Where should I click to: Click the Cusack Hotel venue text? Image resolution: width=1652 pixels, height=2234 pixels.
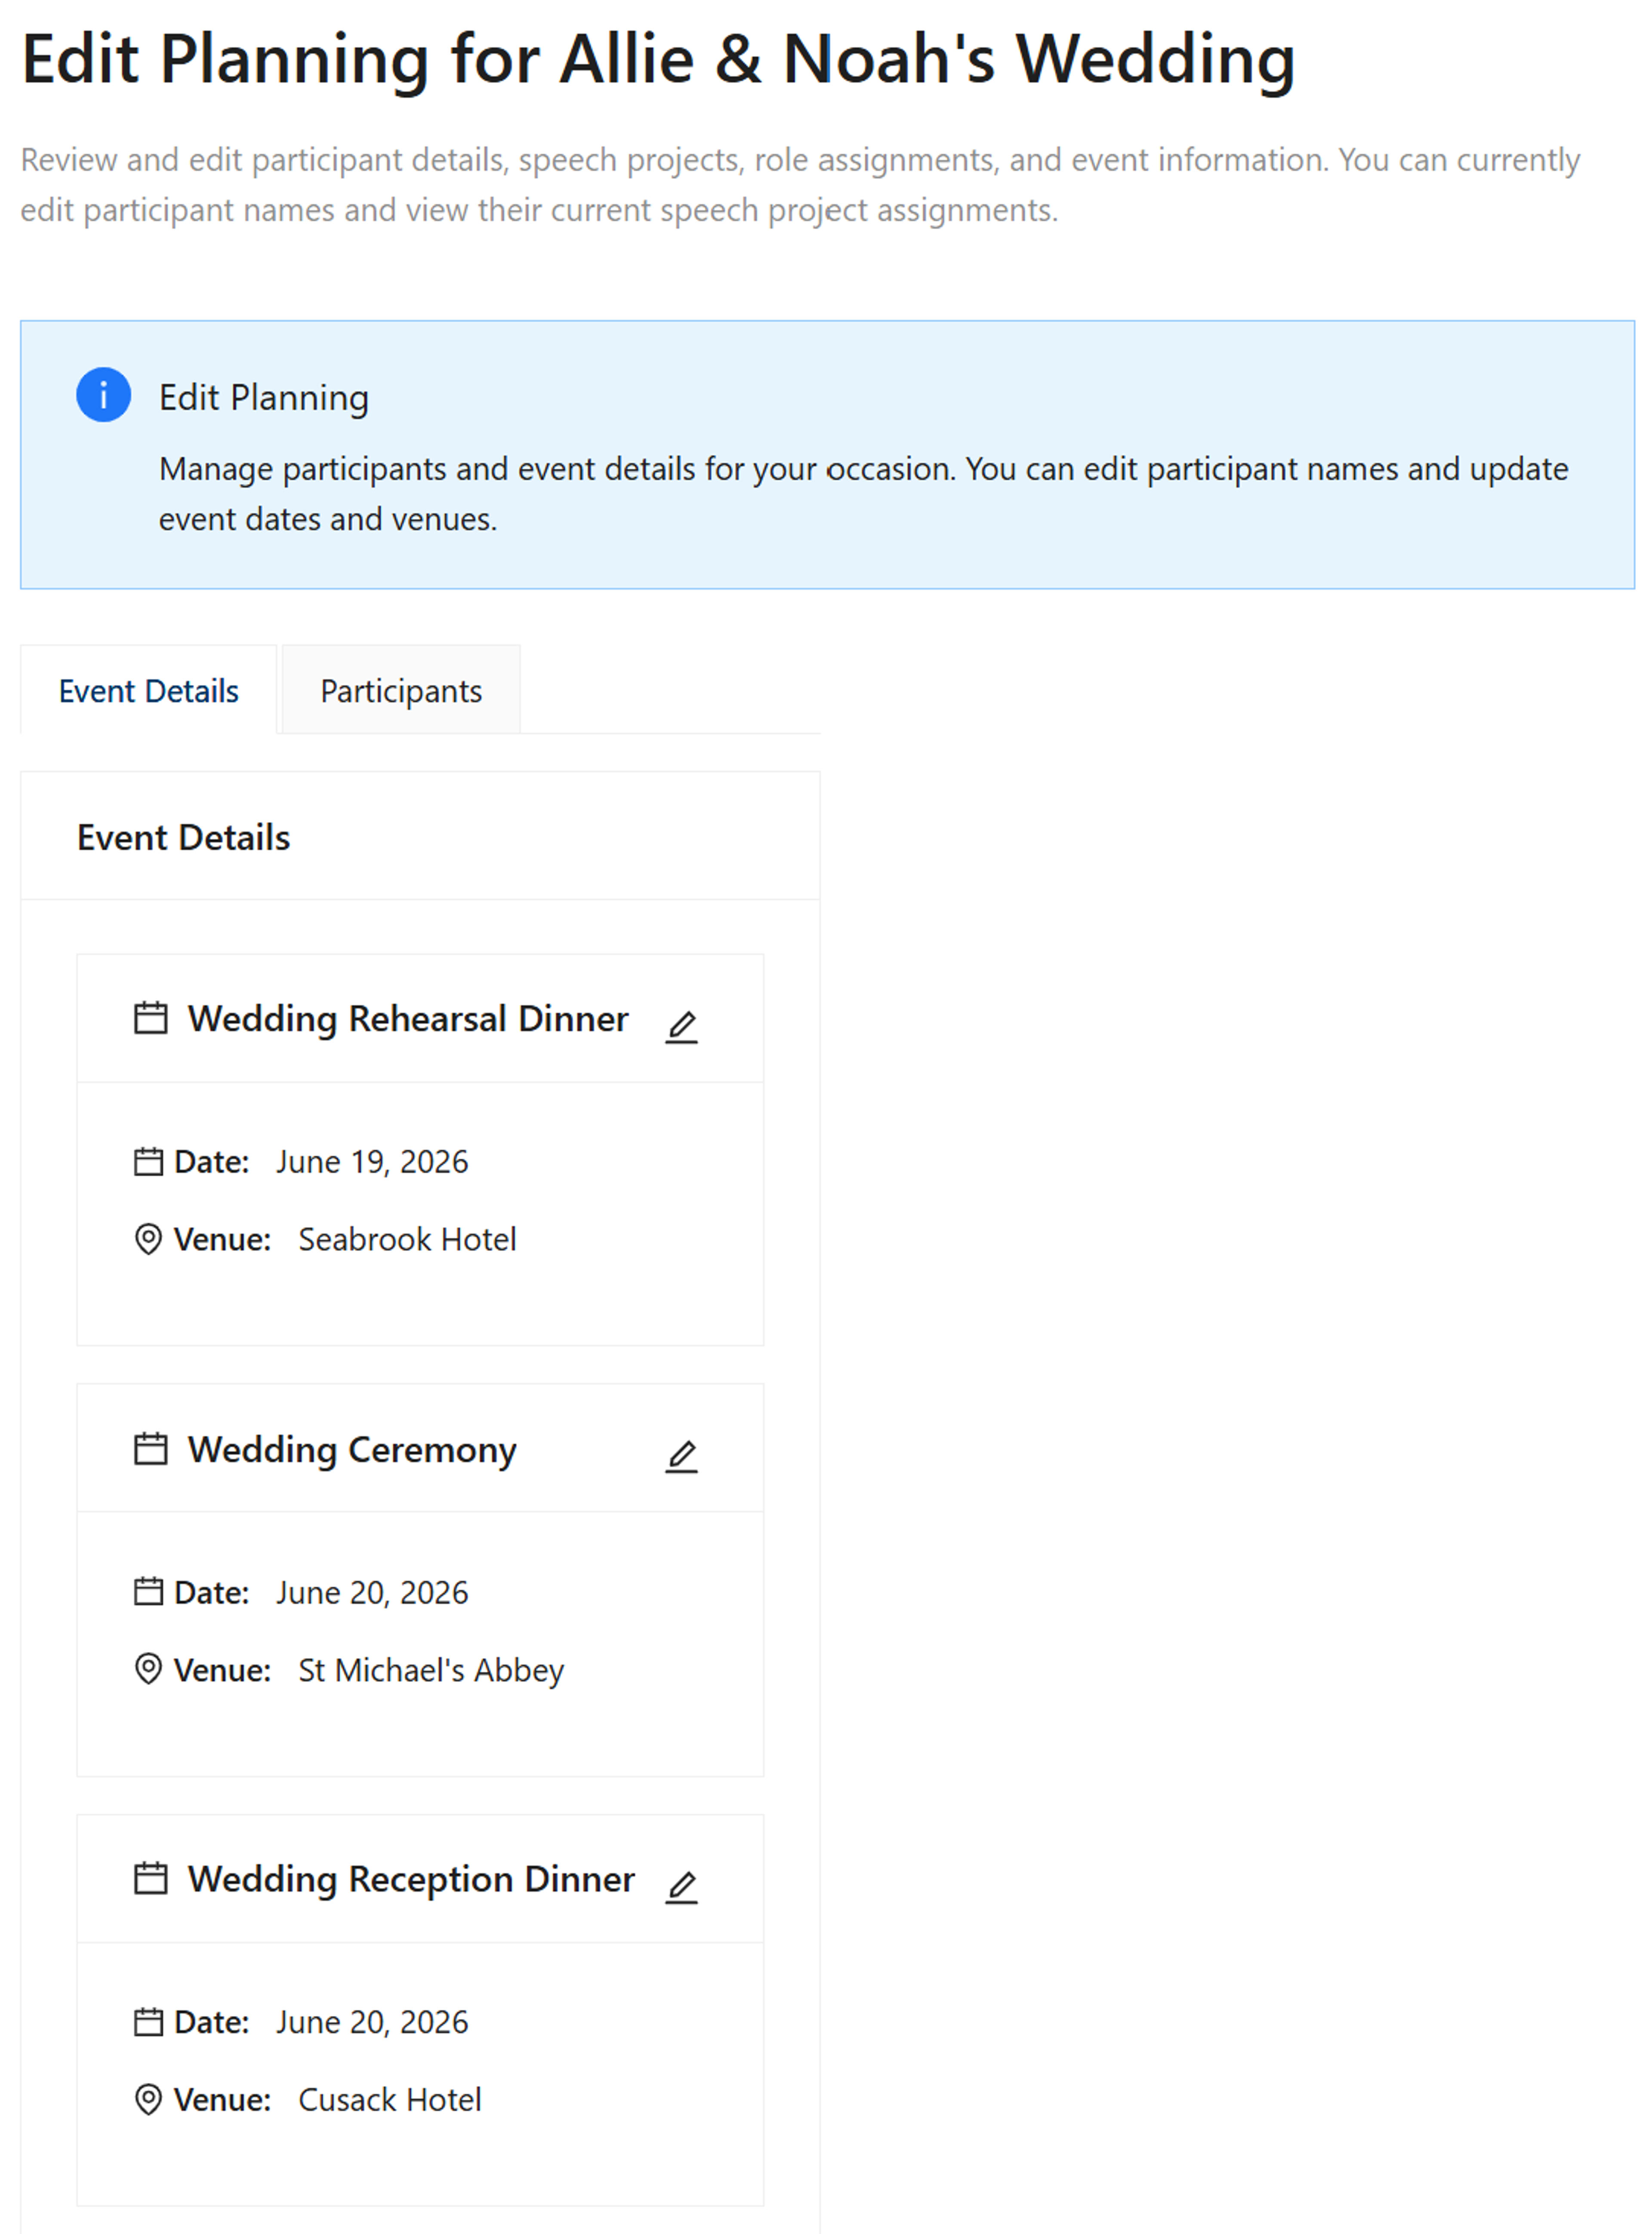click(x=390, y=2100)
